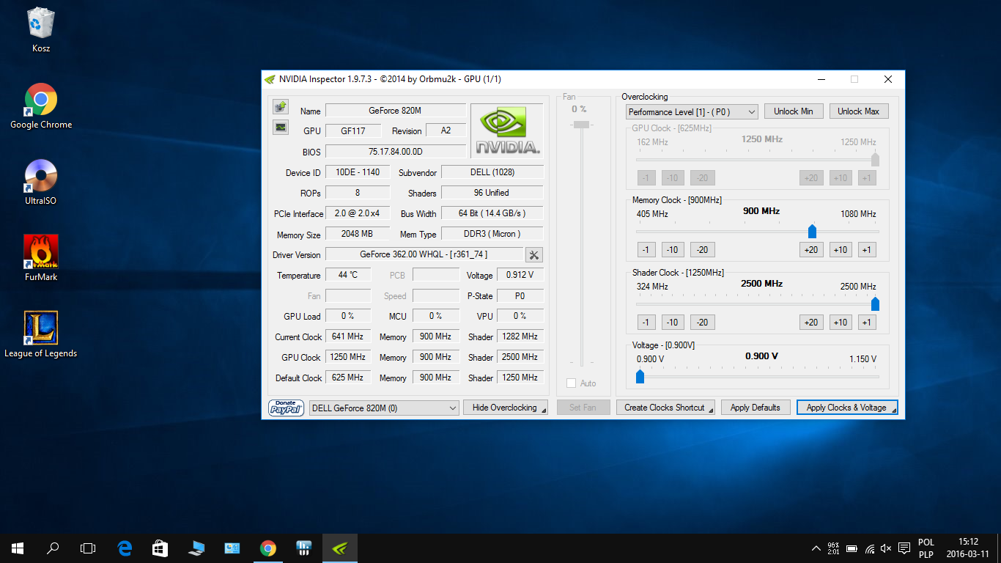Decrease Shader Clock by 20 MHz
The height and width of the screenshot is (563, 1001).
coord(703,323)
